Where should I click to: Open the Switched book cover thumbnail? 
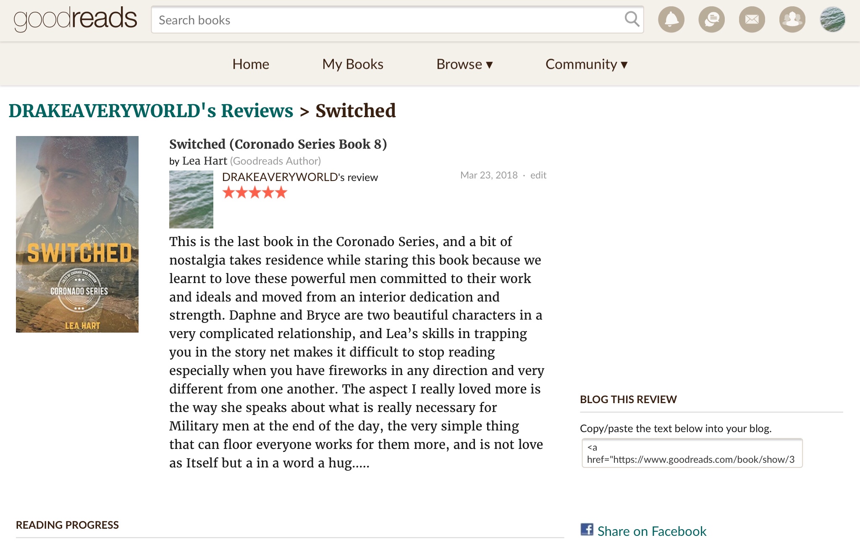(77, 234)
